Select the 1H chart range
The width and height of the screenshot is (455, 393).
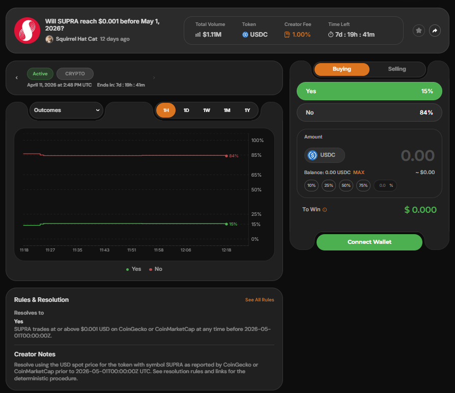pyautogui.click(x=166, y=110)
